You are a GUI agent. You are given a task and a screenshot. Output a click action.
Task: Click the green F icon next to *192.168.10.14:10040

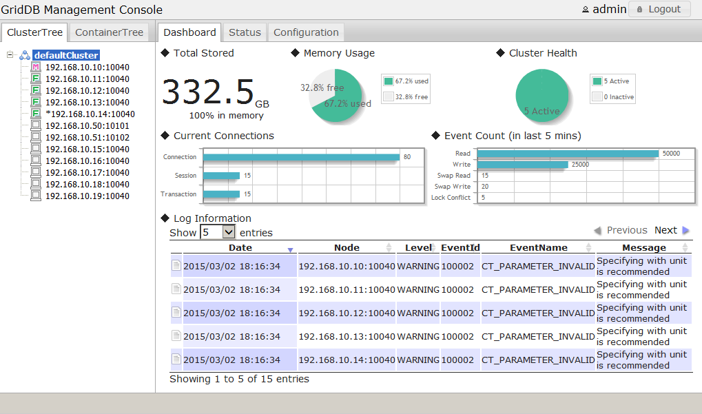tap(35, 114)
